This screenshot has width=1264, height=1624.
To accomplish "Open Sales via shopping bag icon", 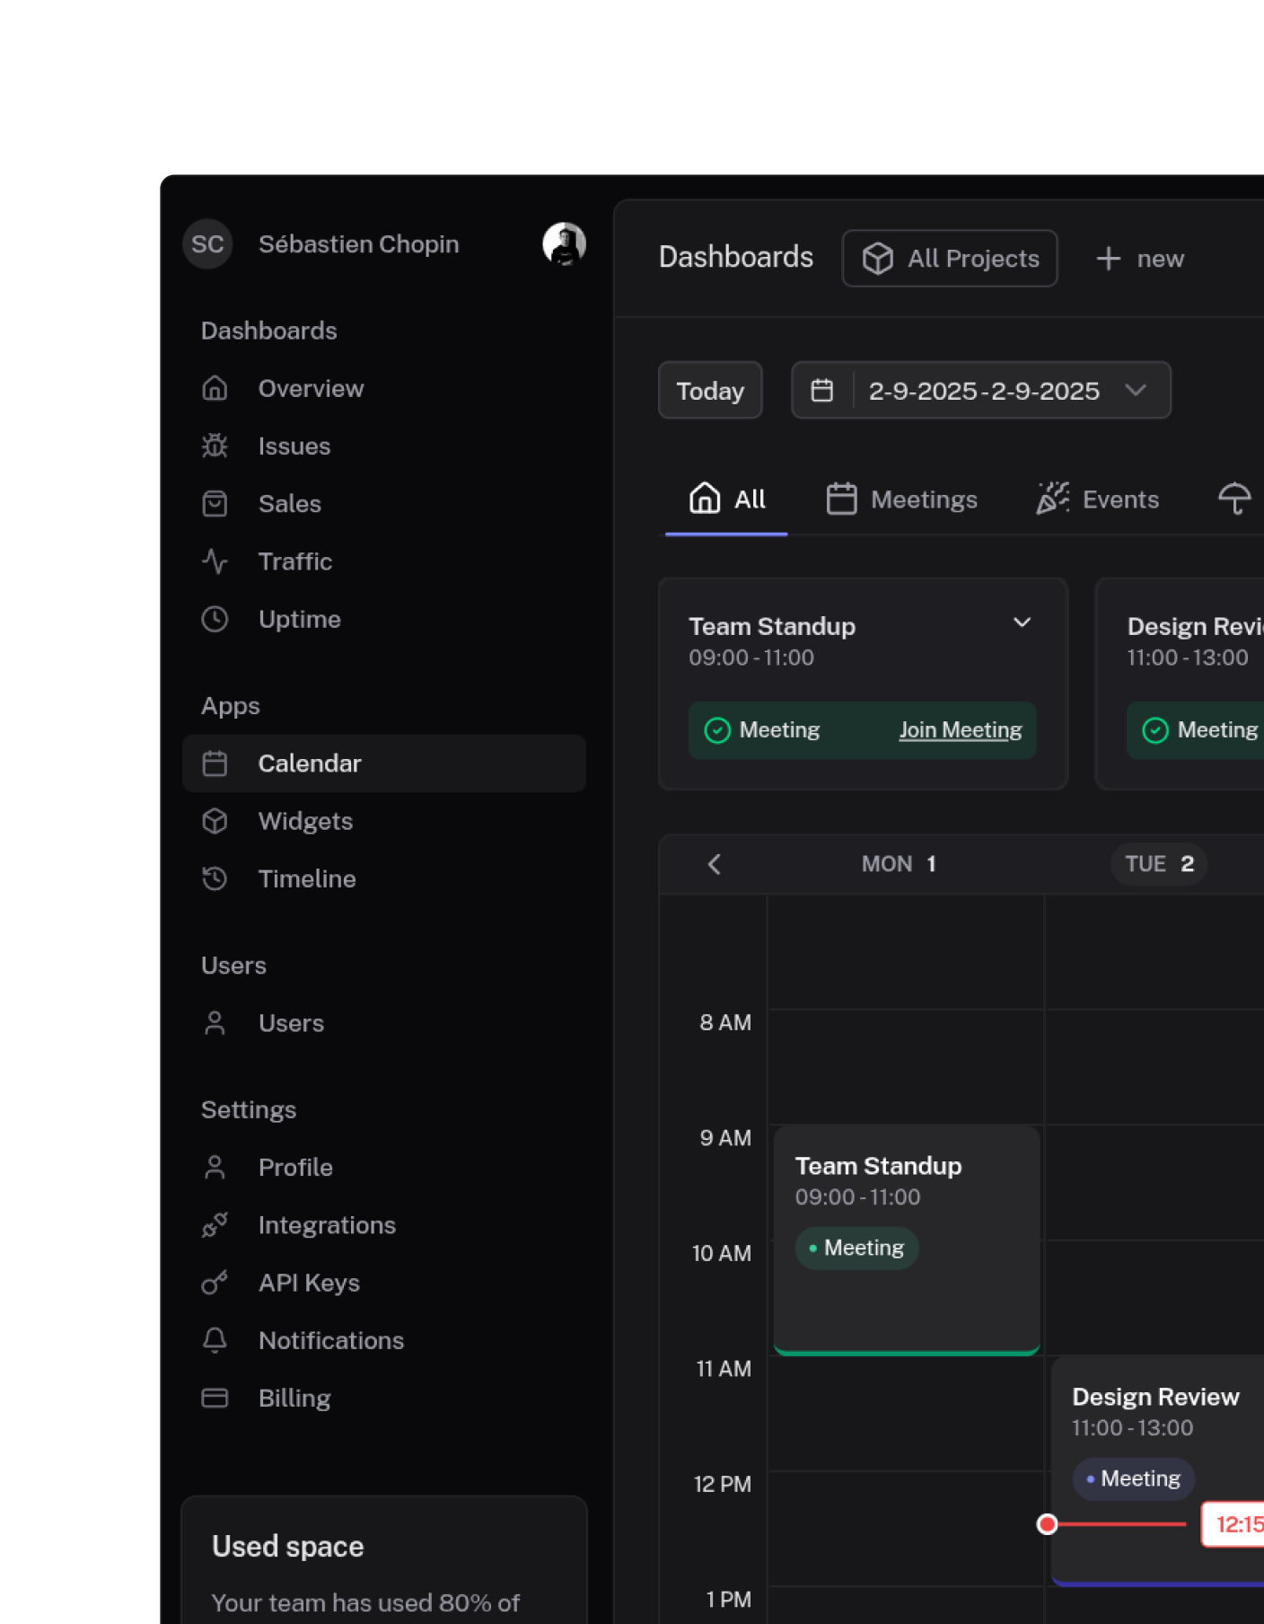I will point(215,504).
